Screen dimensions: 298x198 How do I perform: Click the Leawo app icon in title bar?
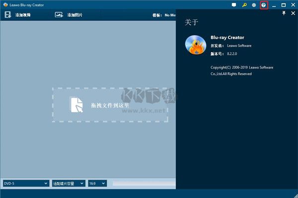pos(5,5)
